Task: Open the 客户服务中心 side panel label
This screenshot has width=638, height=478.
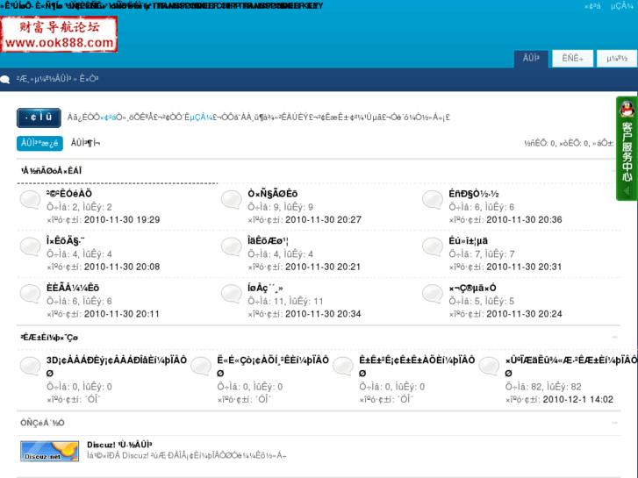Action: (627, 152)
